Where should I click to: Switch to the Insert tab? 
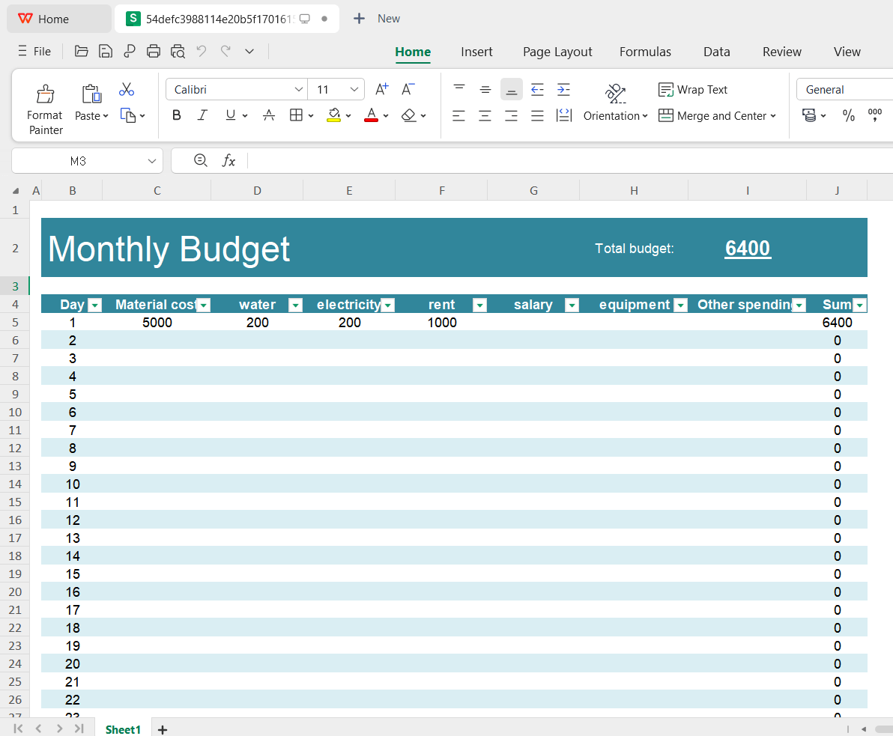tap(476, 52)
